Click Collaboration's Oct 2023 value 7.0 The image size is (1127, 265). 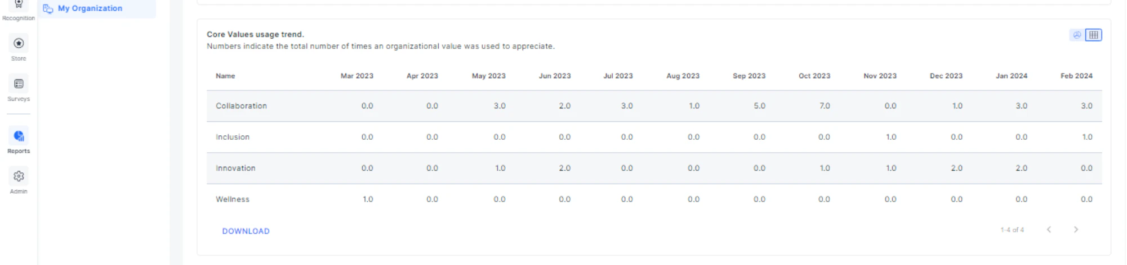click(x=825, y=106)
